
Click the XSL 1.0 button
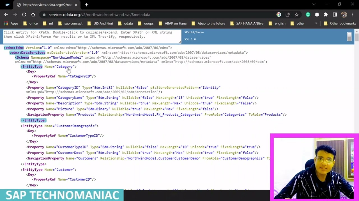coord(190,39)
